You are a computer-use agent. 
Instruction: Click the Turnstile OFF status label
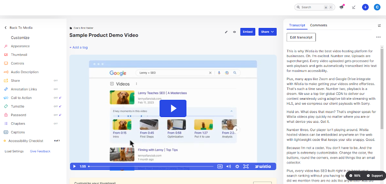point(56,106)
